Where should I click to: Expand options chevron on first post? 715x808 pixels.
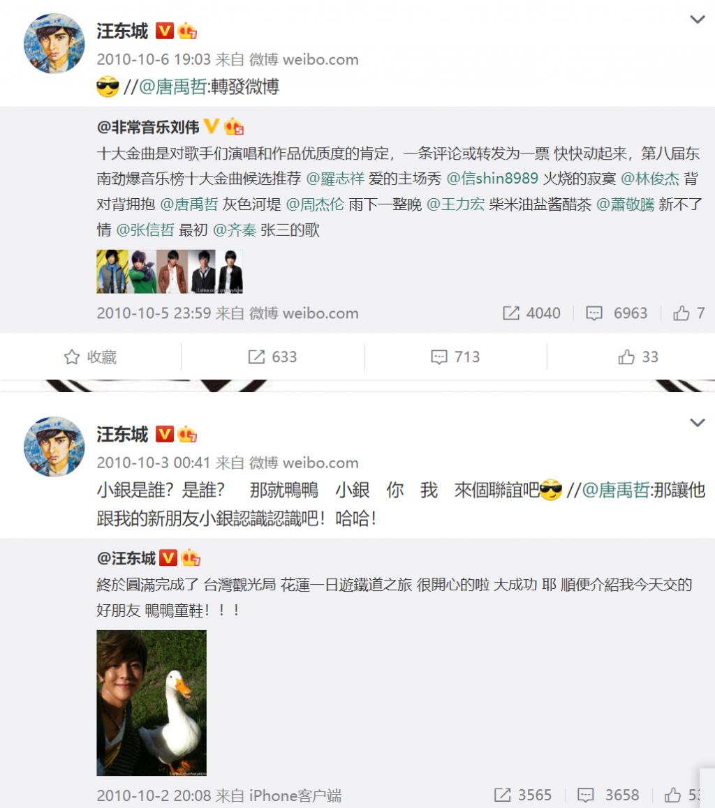tap(697, 20)
